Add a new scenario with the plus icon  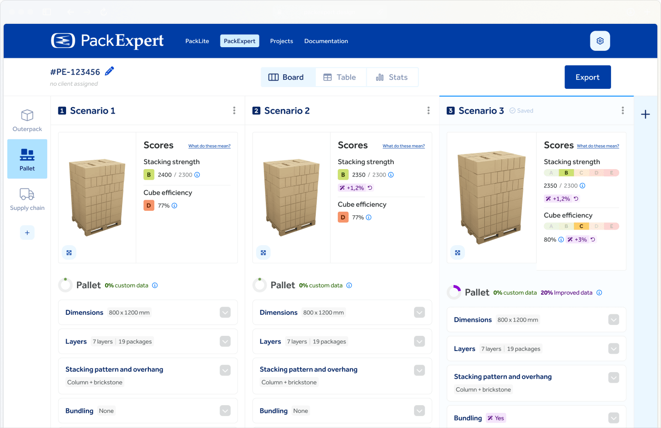[645, 114]
